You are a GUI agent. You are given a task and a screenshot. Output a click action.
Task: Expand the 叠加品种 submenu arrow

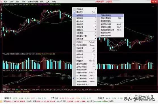pos(95,21)
